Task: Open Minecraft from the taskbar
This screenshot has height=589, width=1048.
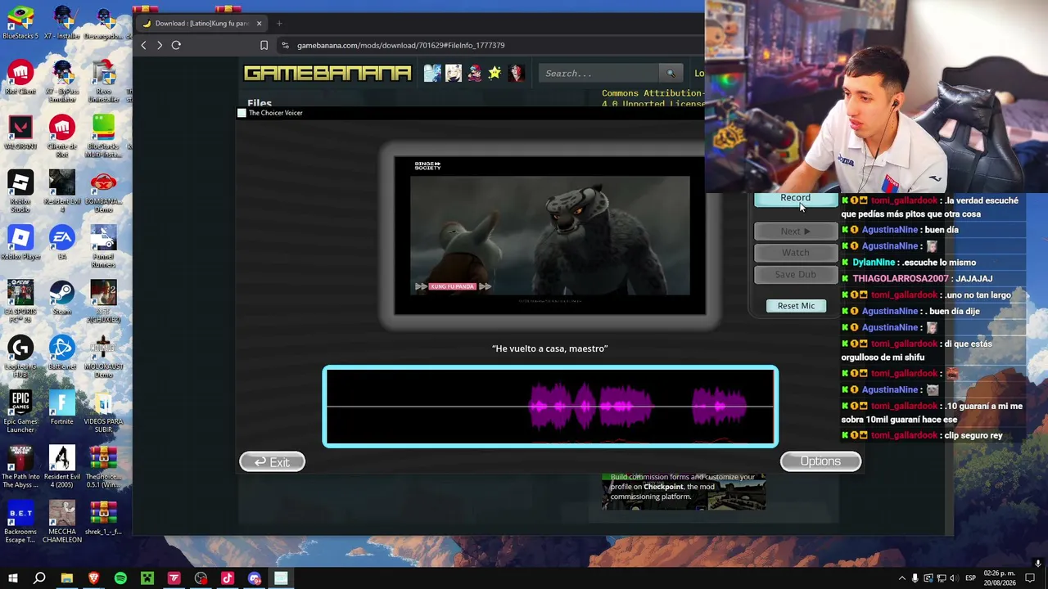Action: pyautogui.click(x=147, y=578)
